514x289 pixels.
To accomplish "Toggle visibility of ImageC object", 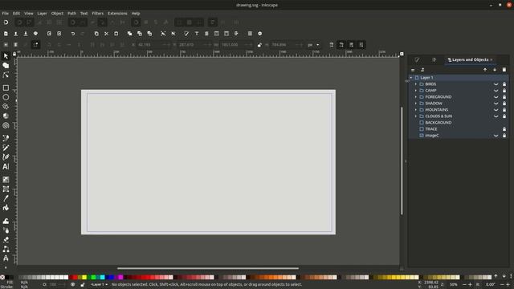I will point(496,136).
